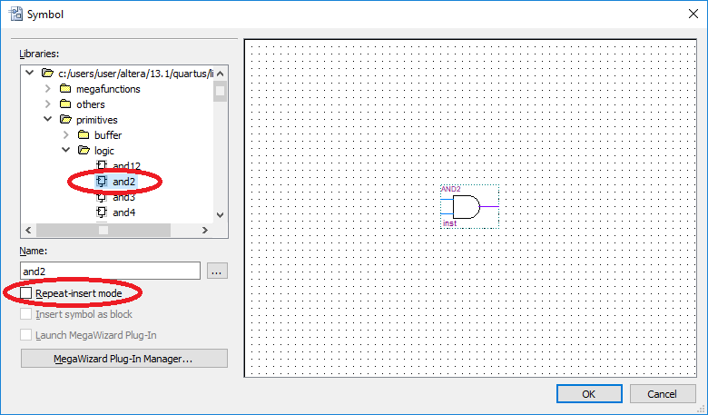
Task: Click libraries tree scroll down arrow
Action: pos(221,215)
